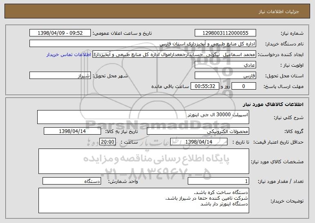315x223 pixels.
Task: Click the quantity field showing 1
Action: 218,181
